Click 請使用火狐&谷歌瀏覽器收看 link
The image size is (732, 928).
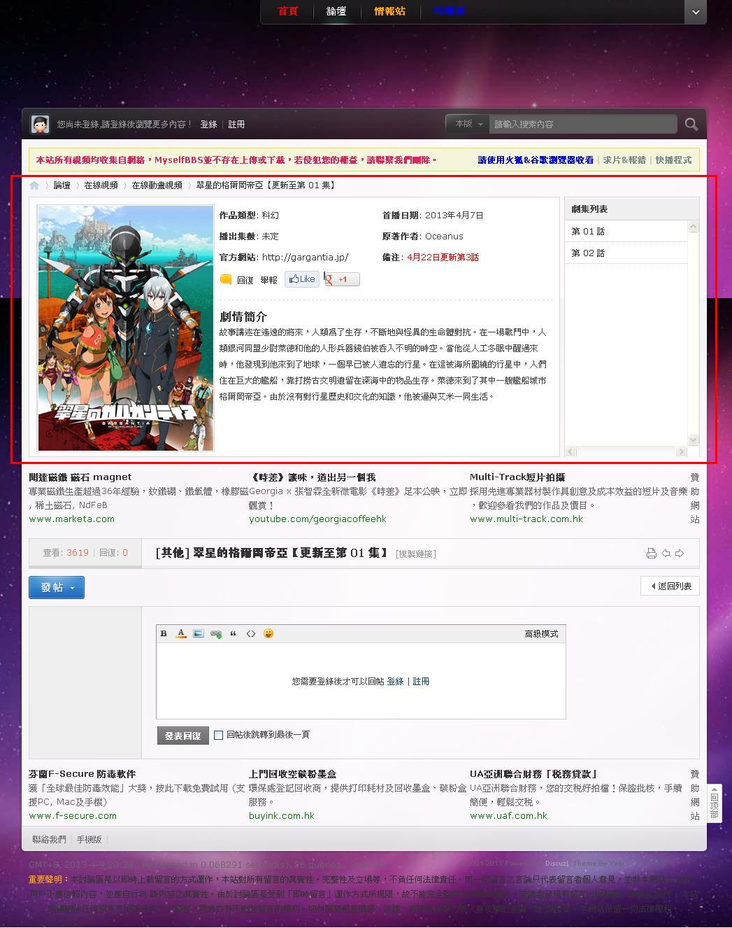[536, 160]
